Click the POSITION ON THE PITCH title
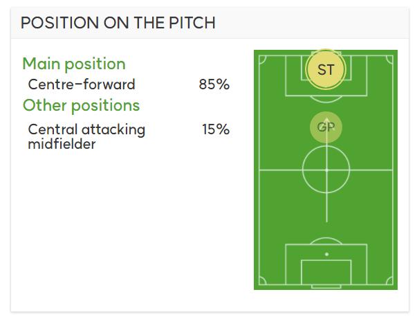Screen dimensions: 417x319 [118, 23]
